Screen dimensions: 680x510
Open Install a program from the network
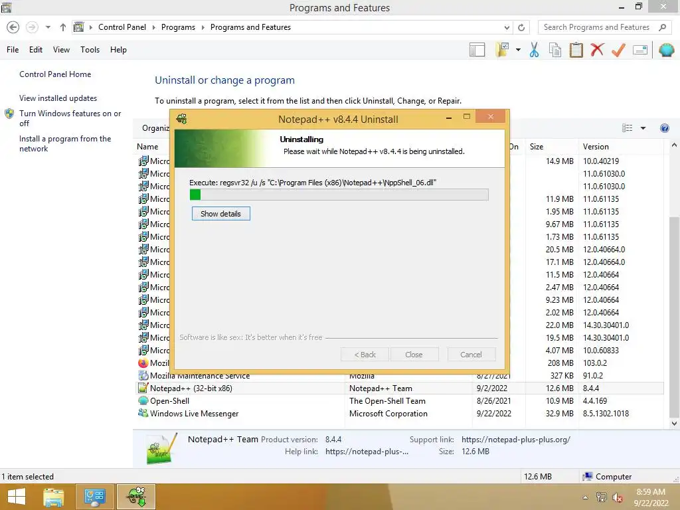65,143
